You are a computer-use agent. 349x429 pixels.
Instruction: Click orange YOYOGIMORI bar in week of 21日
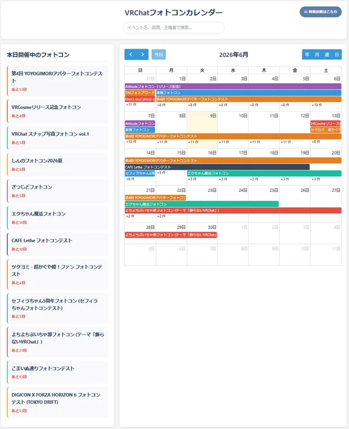tap(155, 197)
